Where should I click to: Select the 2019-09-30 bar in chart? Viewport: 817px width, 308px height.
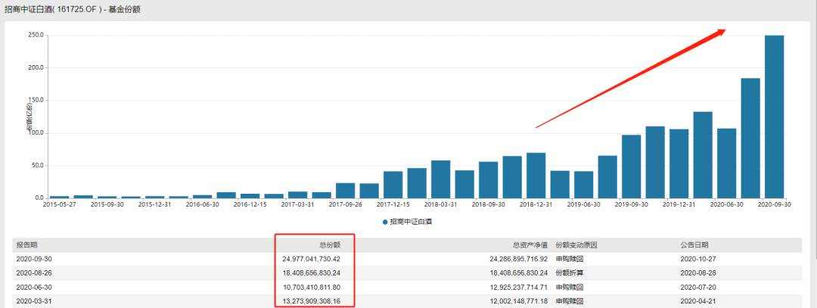631,166
